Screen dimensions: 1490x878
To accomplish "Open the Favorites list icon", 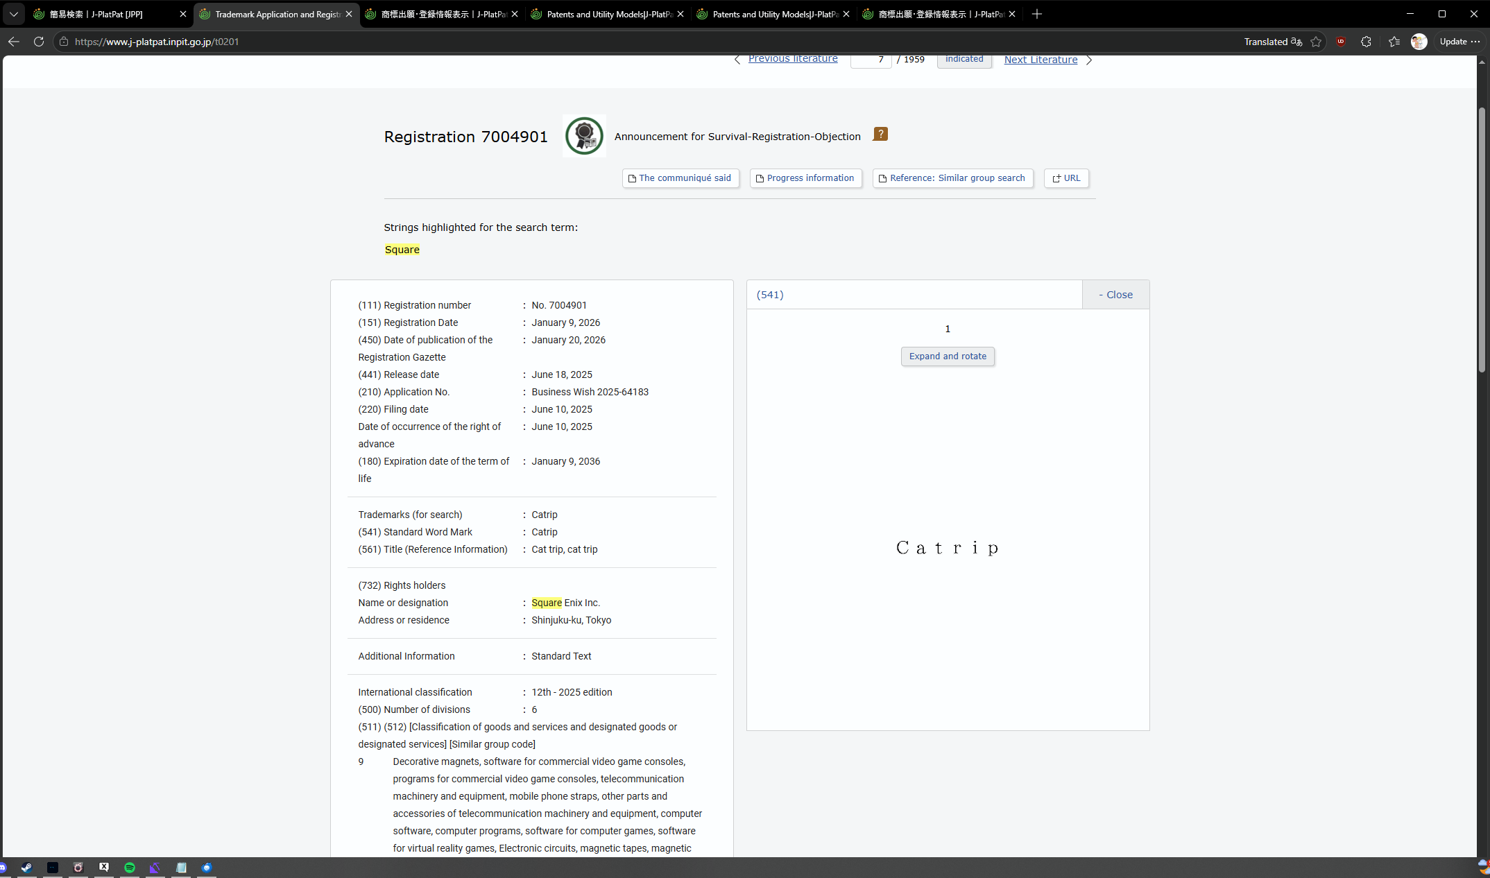I will (1394, 42).
